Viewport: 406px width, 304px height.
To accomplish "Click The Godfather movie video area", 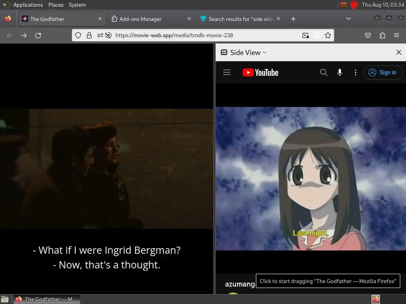I will (x=107, y=169).
